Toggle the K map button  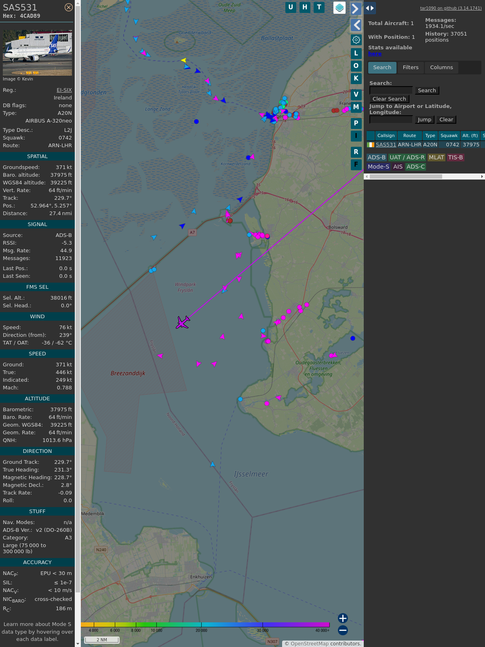point(356,78)
